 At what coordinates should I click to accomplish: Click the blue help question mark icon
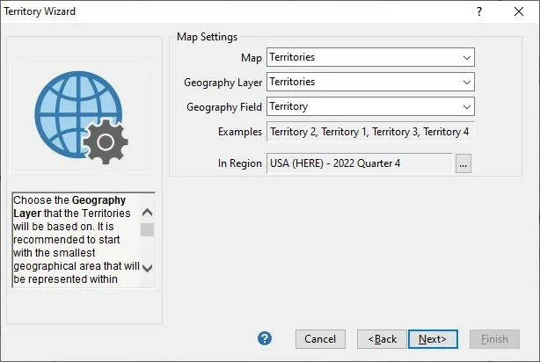click(265, 338)
